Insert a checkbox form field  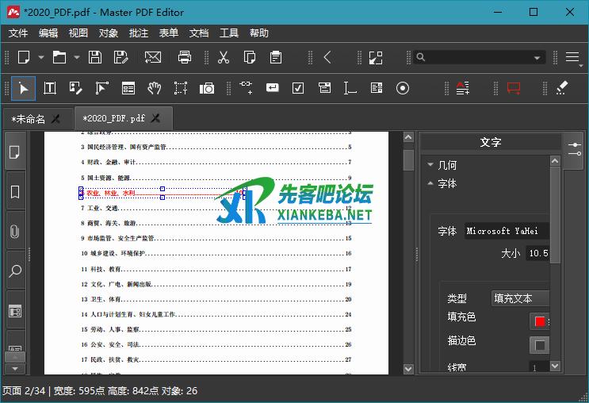pyautogui.click(x=298, y=88)
